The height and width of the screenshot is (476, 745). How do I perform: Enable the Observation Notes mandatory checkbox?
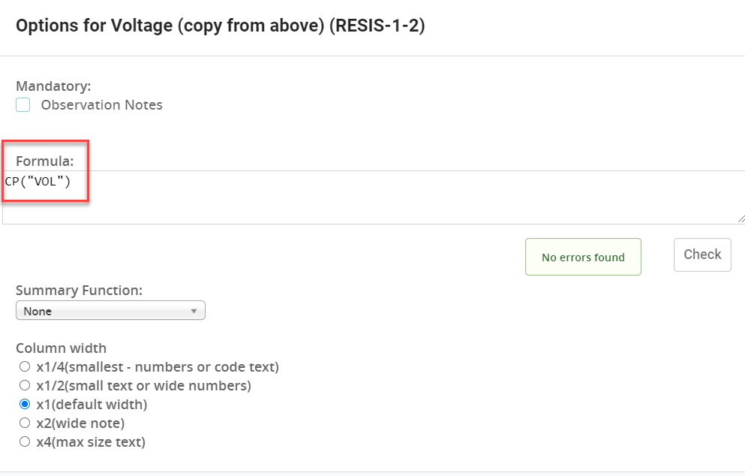click(23, 104)
